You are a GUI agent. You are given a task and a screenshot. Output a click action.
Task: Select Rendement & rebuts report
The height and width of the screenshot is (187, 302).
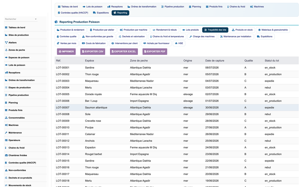point(165,30)
